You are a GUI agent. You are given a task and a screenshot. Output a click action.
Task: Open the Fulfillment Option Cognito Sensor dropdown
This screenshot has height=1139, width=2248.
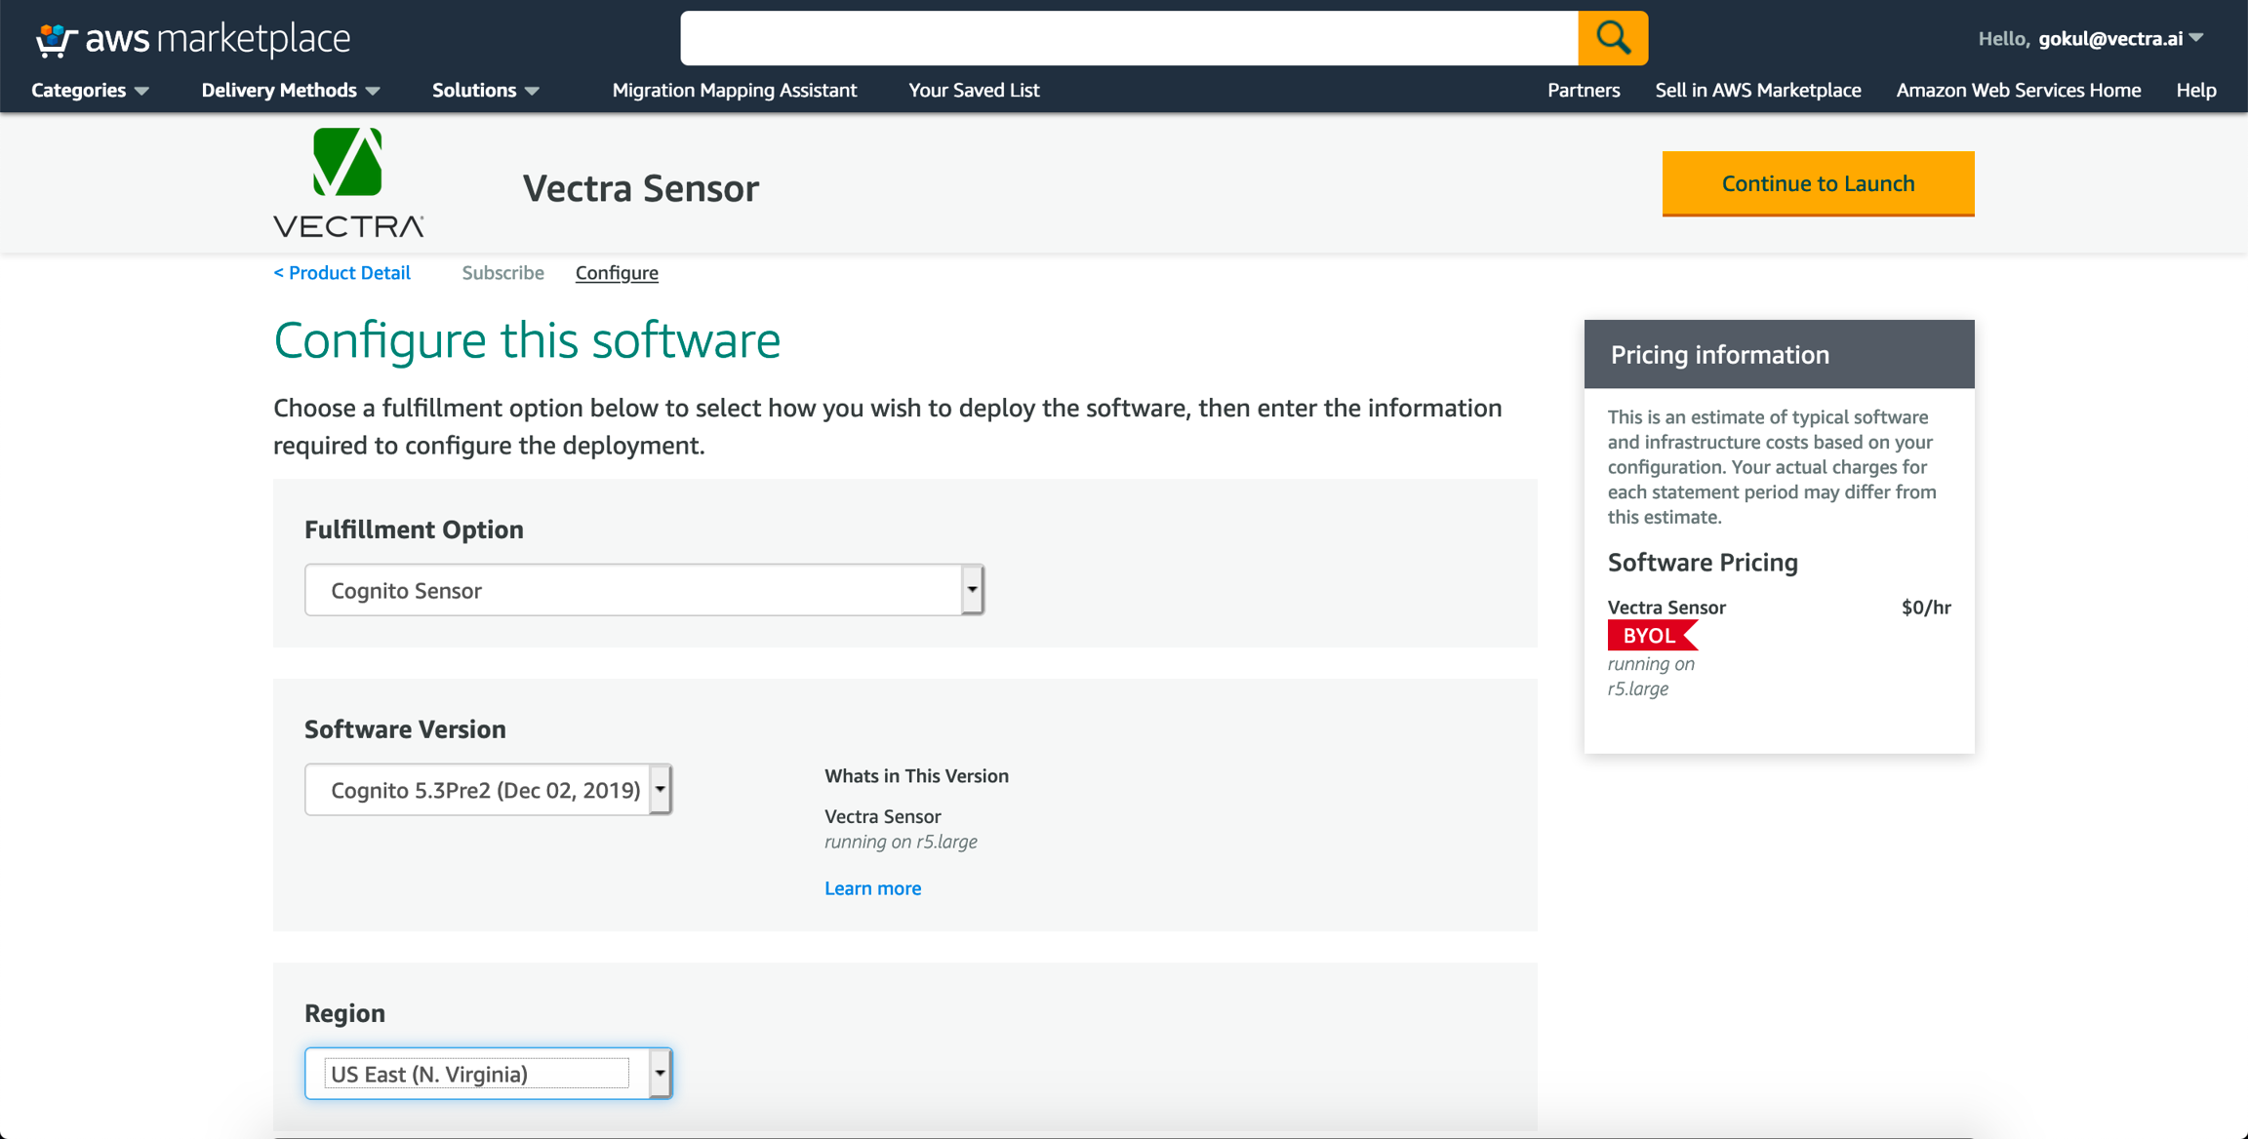pyautogui.click(x=644, y=590)
